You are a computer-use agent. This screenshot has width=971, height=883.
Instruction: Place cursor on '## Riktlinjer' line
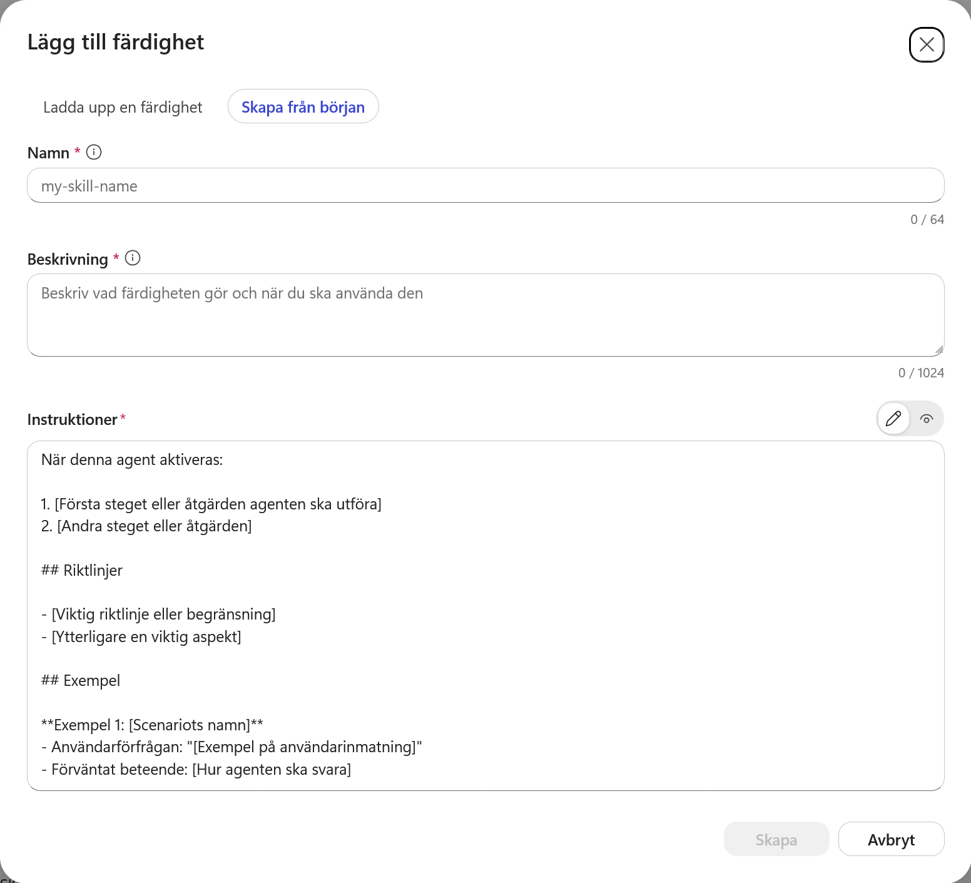(x=82, y=570)
